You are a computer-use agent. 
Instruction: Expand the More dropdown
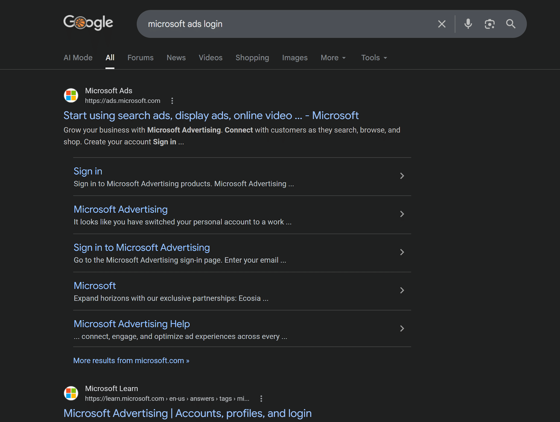pos(333,58)
